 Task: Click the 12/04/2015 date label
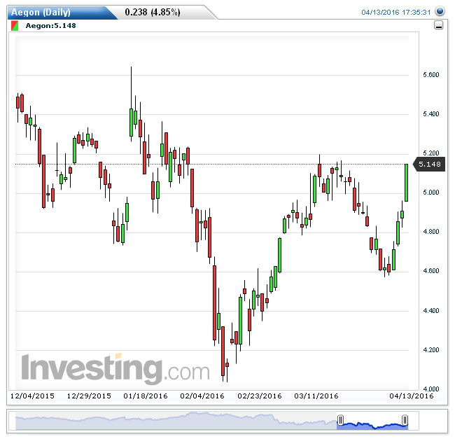(x=32, y=396)
